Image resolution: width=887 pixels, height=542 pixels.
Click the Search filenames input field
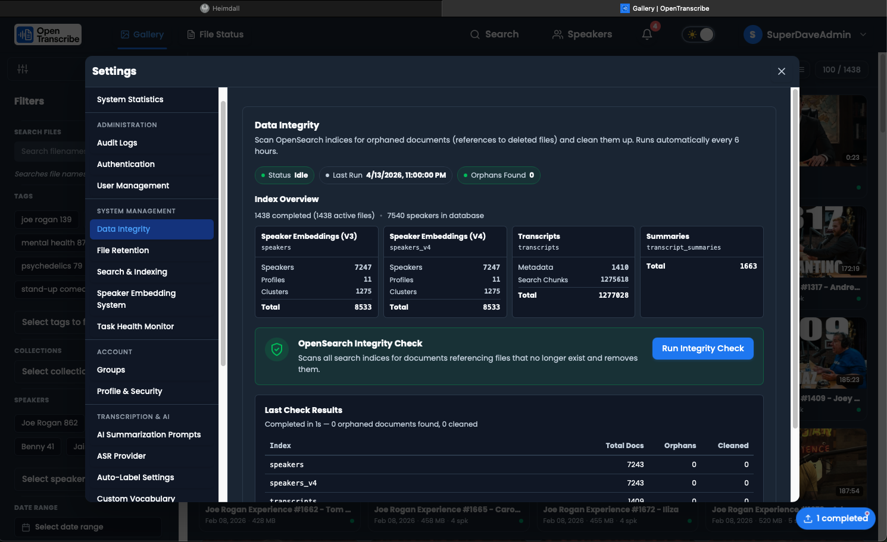point(51,152)
